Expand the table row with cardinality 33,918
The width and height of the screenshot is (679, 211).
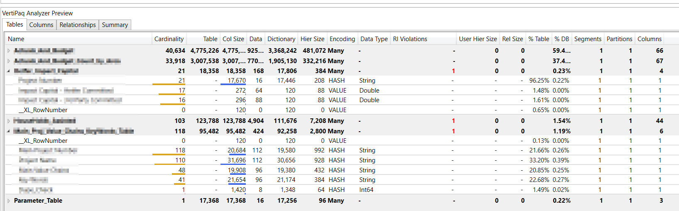pos(9,61)
